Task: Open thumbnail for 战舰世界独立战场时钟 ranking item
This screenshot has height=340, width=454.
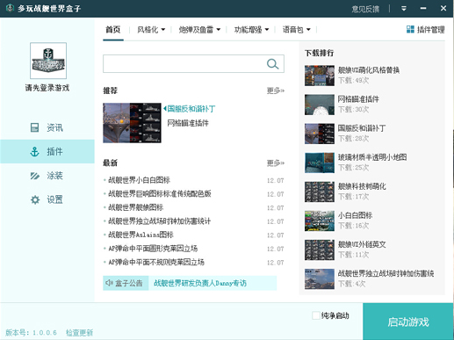Action: (320, 279)
